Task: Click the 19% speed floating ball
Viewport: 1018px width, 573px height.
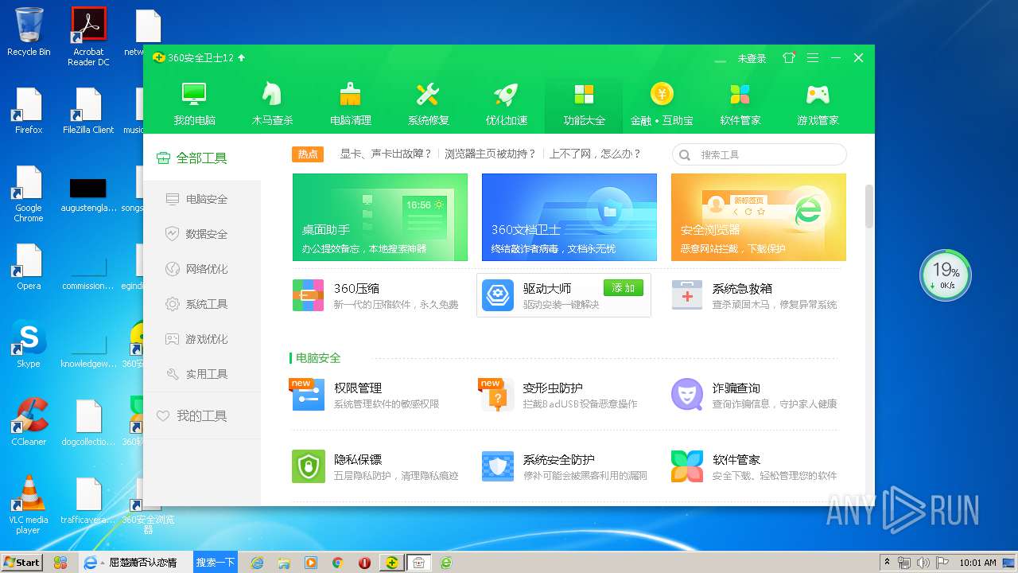Action: click(x=946, y=275)
